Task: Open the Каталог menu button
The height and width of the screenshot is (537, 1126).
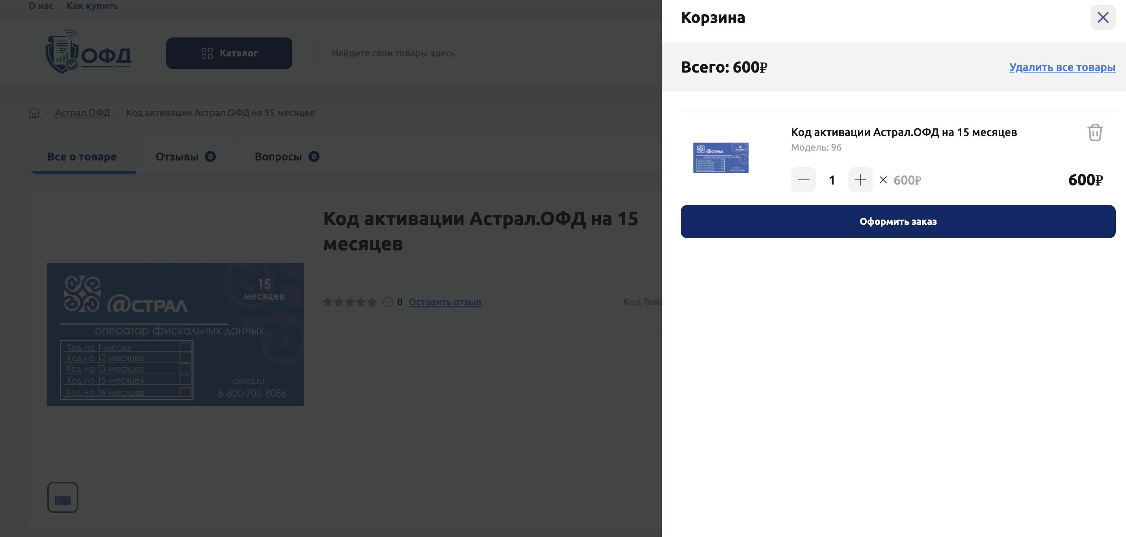Action: (x=229, y=53)
